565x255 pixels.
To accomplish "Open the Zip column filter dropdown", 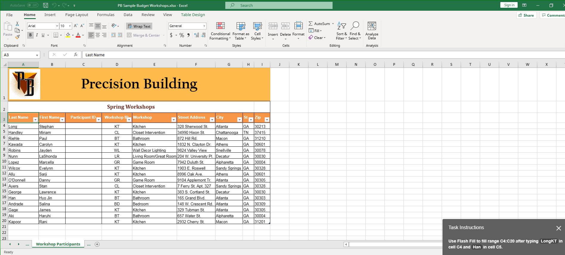I will click(267, 120).
